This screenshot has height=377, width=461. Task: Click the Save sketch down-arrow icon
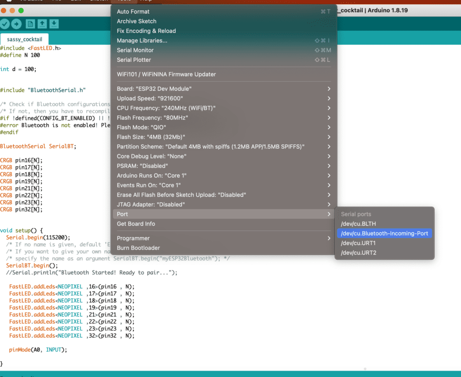tap(54, 24)
